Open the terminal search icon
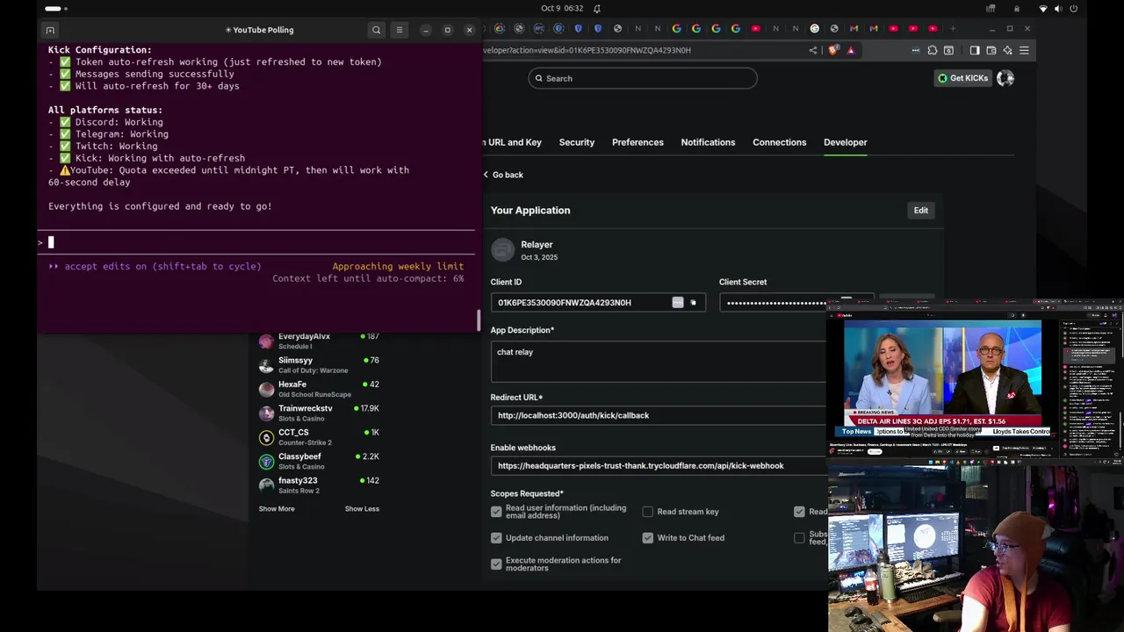This screenshot has width=1124, height=632. [377, 30]
